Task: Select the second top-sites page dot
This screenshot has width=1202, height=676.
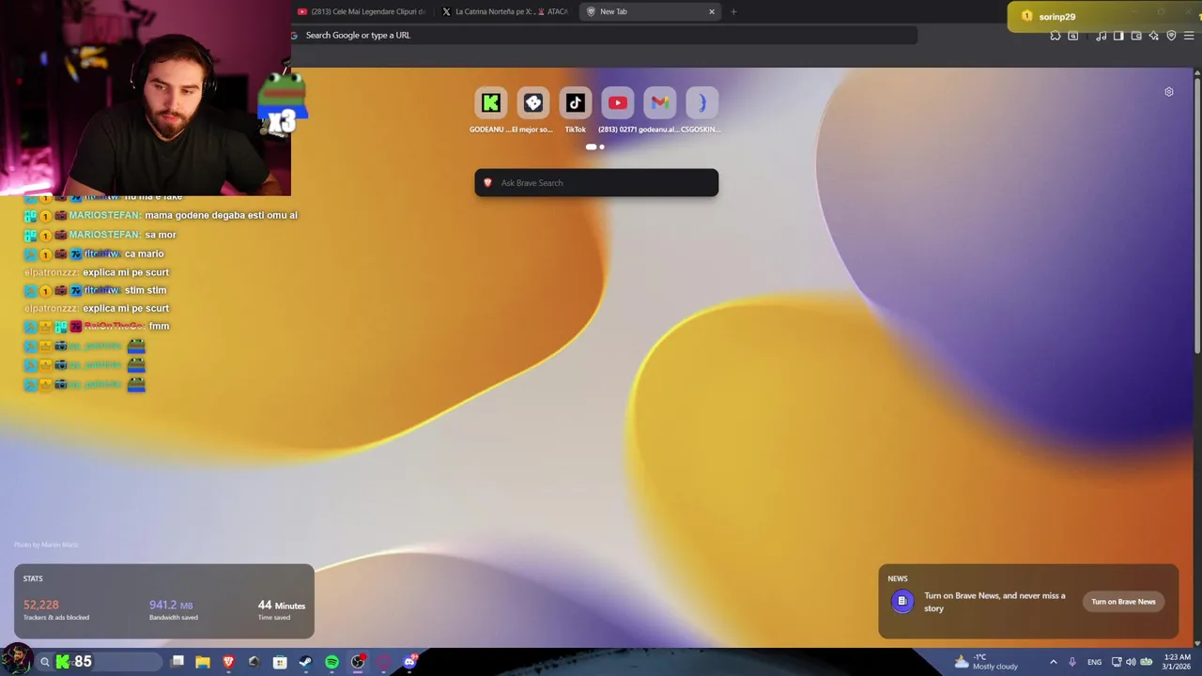Action: [x=602, y=146]
